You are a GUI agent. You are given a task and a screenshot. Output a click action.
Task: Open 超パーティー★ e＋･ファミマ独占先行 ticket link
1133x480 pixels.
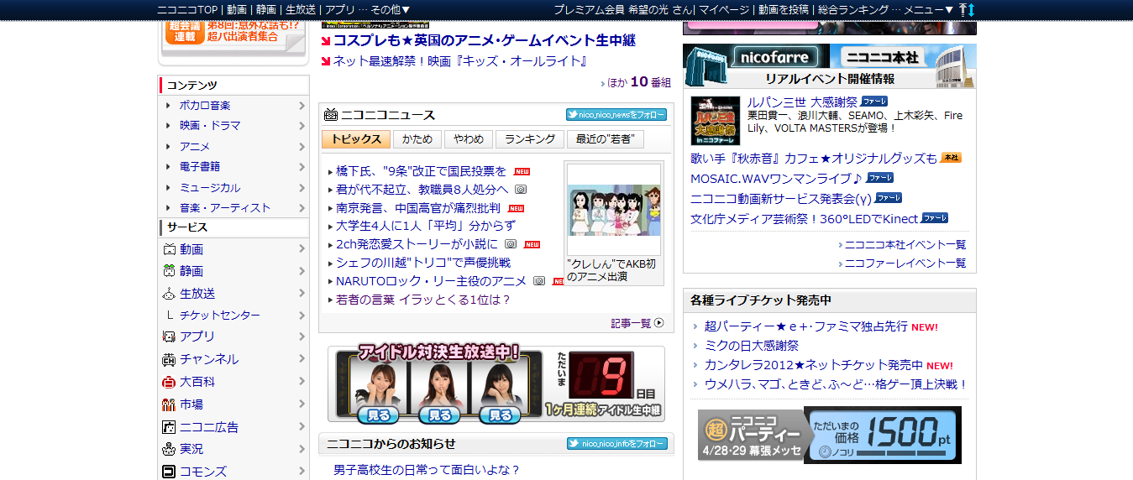[806, 326]
